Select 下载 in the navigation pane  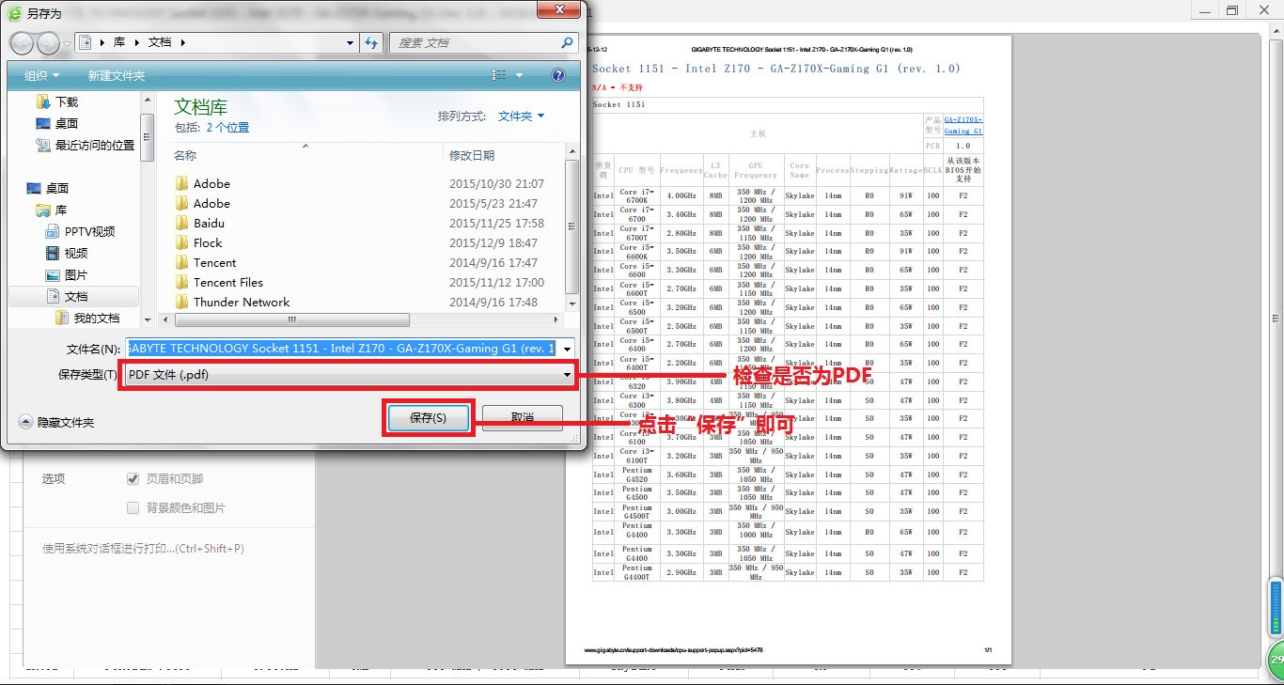(67, 101)
